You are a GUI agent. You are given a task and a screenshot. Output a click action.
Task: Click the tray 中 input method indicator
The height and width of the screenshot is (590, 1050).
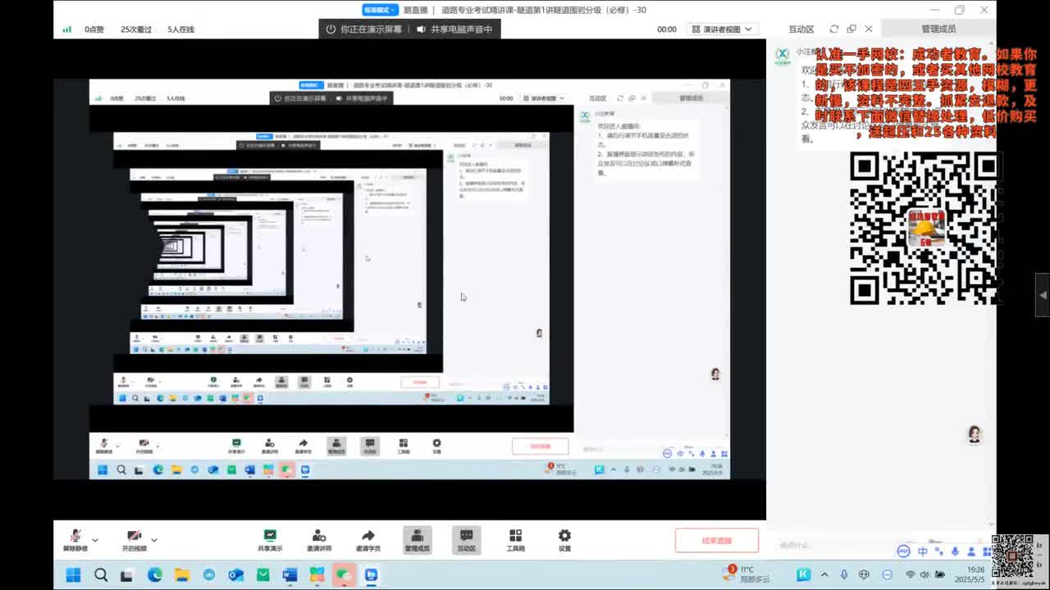[x=865, y=574]
